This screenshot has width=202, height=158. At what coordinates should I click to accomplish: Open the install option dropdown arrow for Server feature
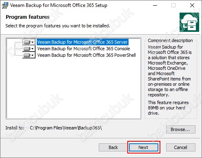coord(32,42)
